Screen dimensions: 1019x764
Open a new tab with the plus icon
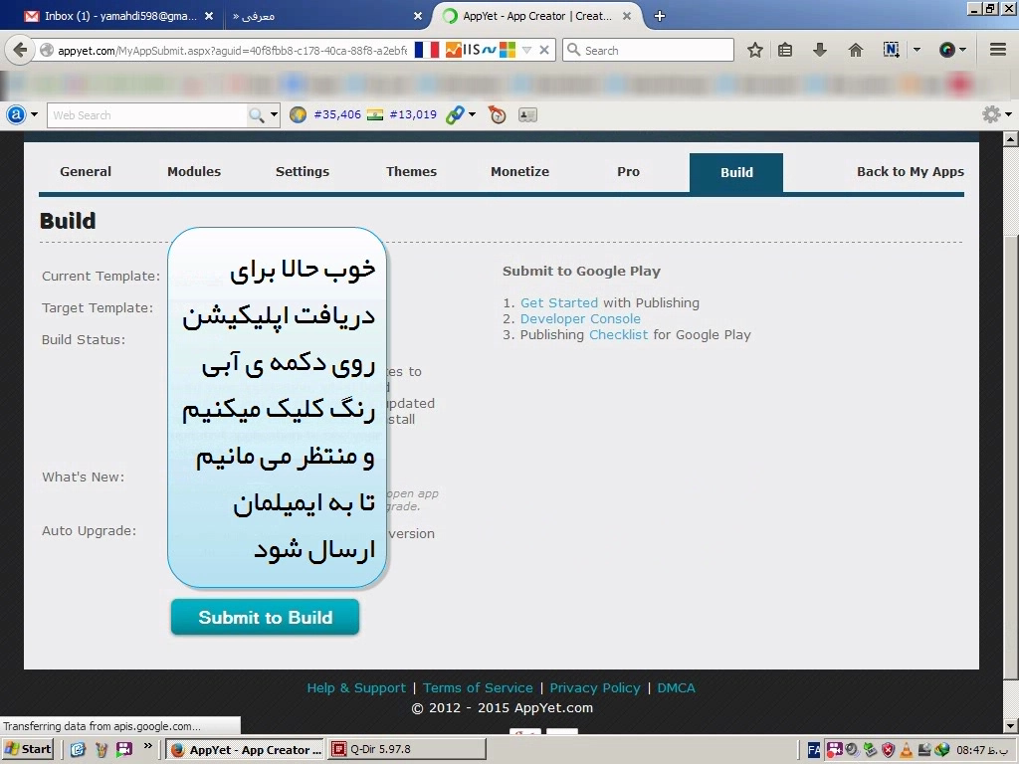tap(659, 16)
